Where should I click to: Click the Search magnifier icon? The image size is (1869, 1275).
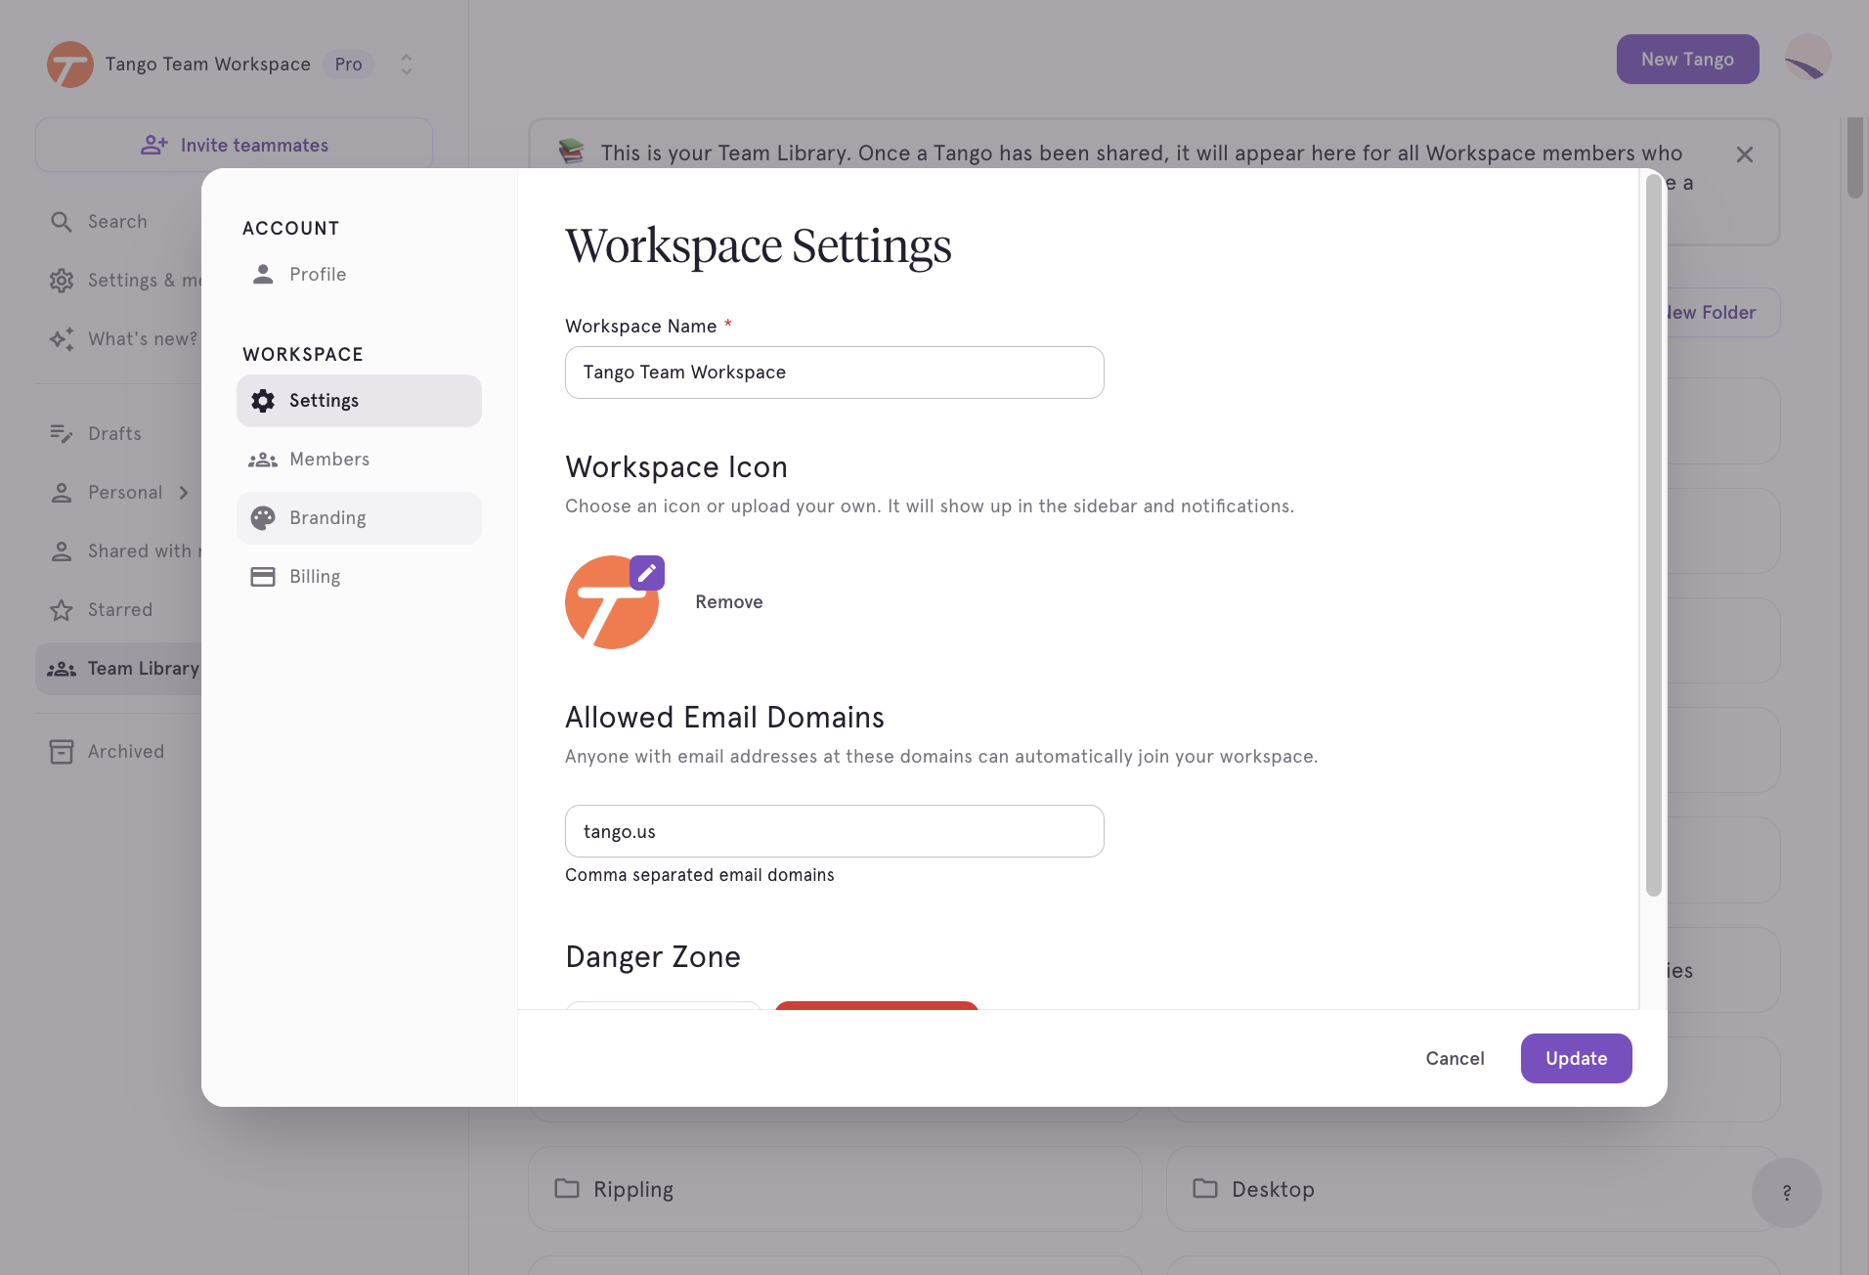(x=62, y=222)
